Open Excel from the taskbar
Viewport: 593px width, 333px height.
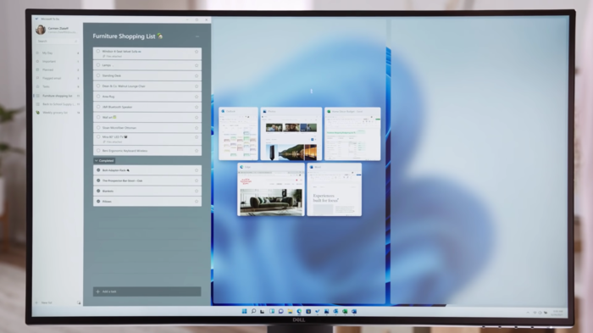[345, 311]
